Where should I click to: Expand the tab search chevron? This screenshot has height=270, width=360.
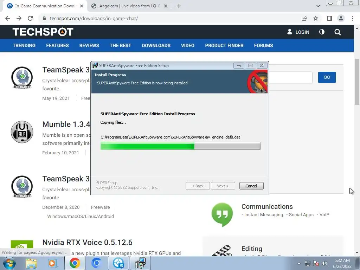[x=318, y=6]
